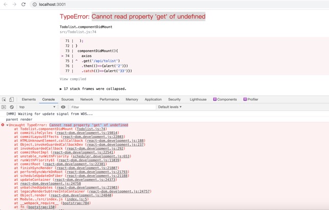Open the bootstrap:784 source link
Image resolution: width=329 pixels, height=210 pixels.
76,203
